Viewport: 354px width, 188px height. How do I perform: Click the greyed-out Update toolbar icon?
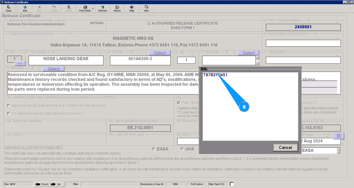[54, 9]
